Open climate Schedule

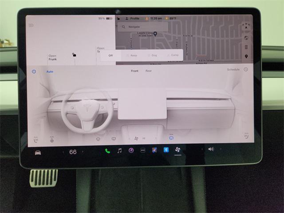pyautogui.click(x=233, y=70)
